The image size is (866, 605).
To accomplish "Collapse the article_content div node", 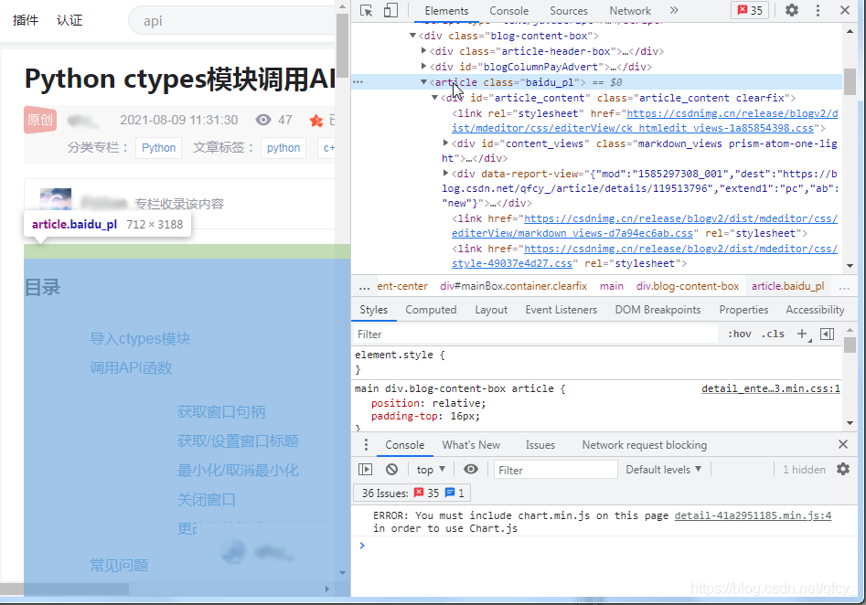I will point(434,98).
